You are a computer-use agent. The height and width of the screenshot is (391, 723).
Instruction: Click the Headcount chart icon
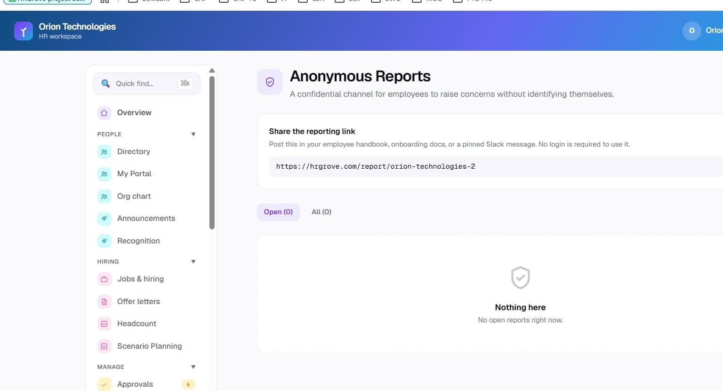pyautogui.click(x=104, y=324)
